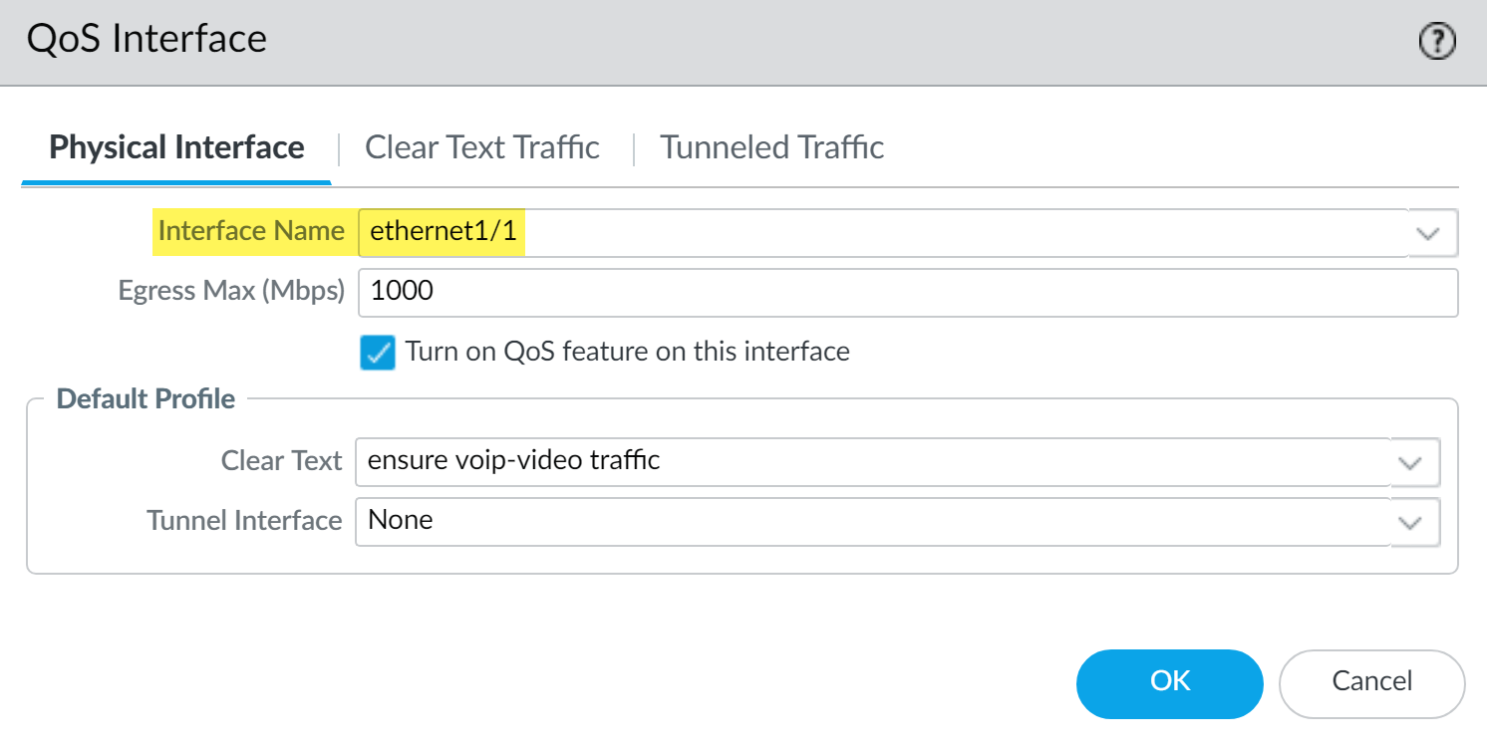
Task: Click the Egress Max (Mbps) label
Action: coord(231,291)
